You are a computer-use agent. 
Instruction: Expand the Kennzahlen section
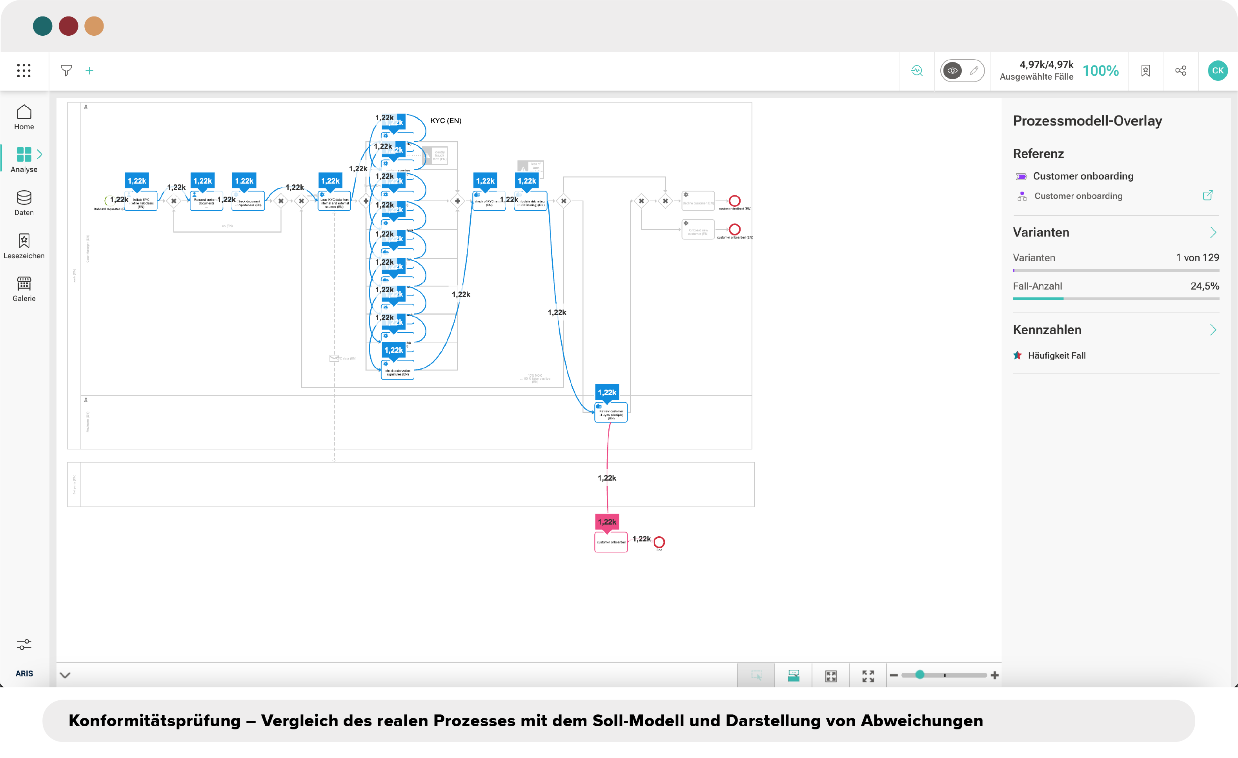point(1213,330)
